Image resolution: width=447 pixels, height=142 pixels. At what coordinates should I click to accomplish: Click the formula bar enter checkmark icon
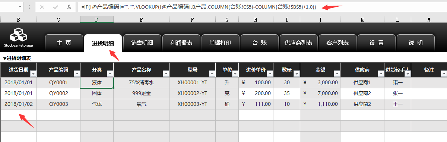pos(55,7)
